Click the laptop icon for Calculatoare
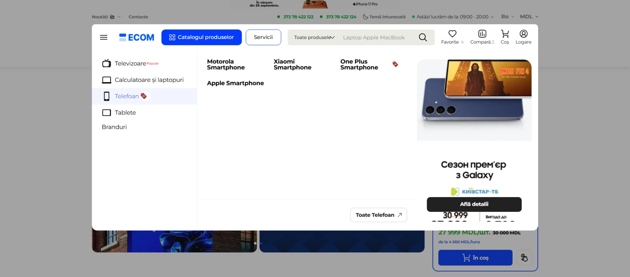 click(x=106, y=80)
